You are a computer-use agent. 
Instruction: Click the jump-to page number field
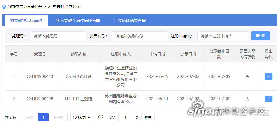pyautogui.click(x=125, y=117)
